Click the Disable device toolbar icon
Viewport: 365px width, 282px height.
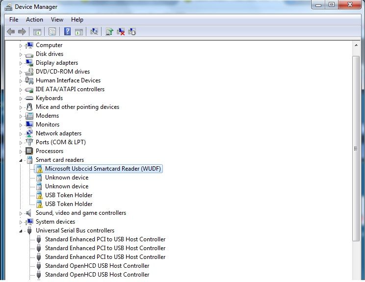tap(132, 32)
